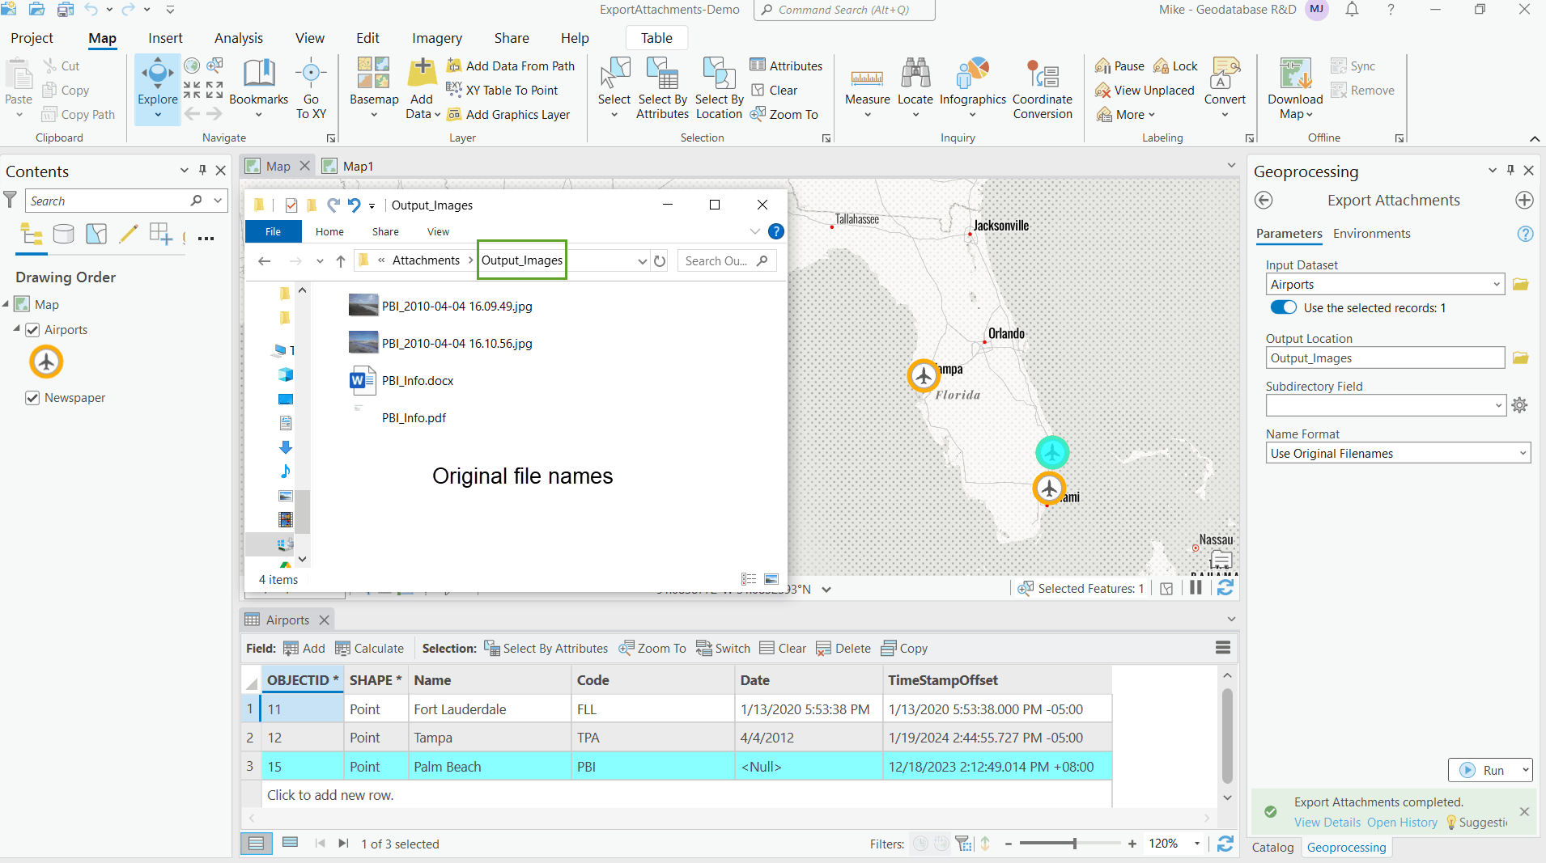Uncheck the Airports layer visibility
The height and width of the screenshot is (863, 1546).
32,329
